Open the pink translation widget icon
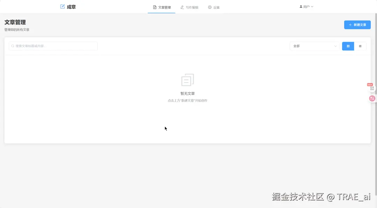Image resolution: width=377 pixels, height=208 pixels. coord(372,98)
